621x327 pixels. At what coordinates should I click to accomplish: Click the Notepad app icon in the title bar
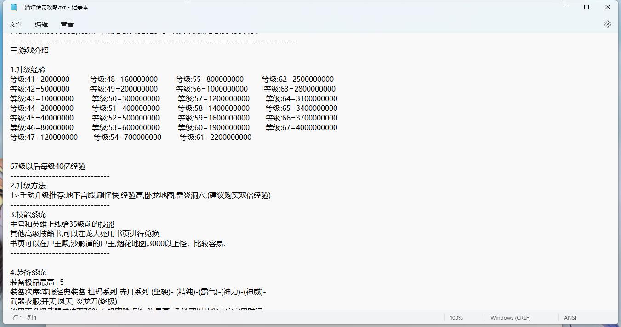click(x=14, y=7)
